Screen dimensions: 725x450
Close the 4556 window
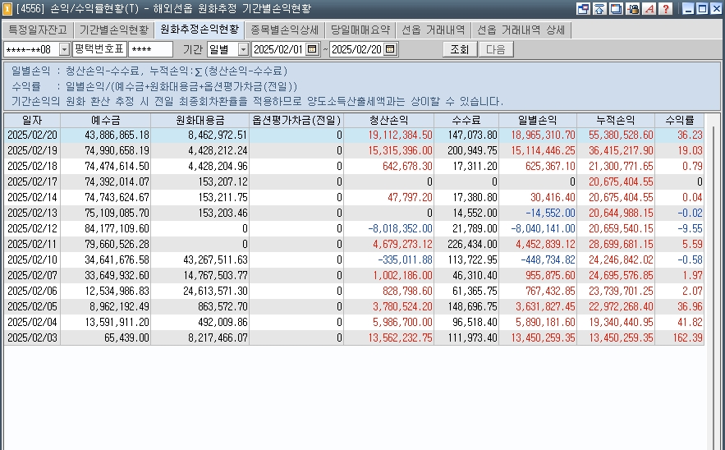[716, 8]
